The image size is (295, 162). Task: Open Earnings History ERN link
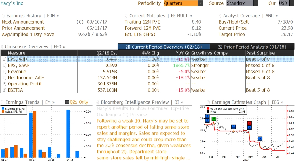coord(33,16)
